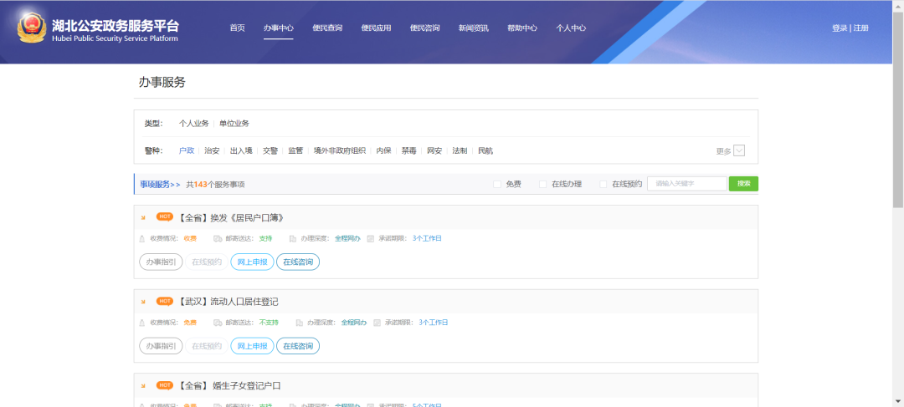Go to 首页 in top navigation
The height and width of the screenshot is (407, 904).
coord(237,28)
